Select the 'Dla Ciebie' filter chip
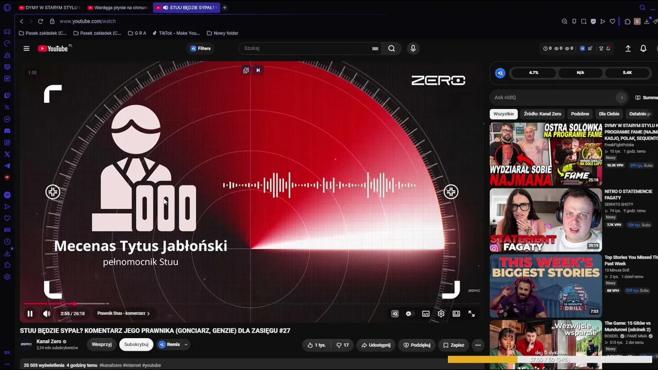Viewport: 658px width, 370px height. (609, 114)
